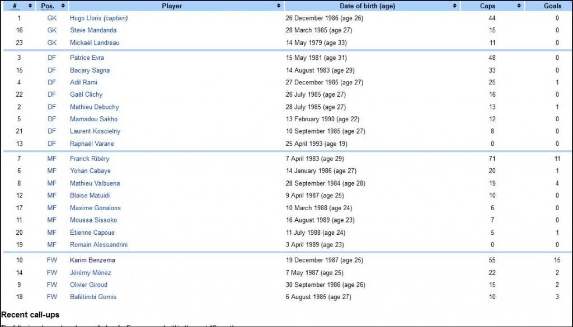
Task: Open GK link beside Steve Mandanda
Action: [52, 30]
